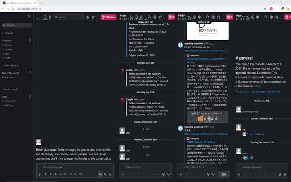Click star icon right of #info search
Image resolution: width=291 pixels, height=182 pixels.
click(219, 17)
